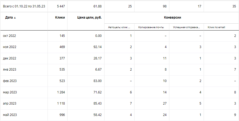Select the Успешная отправка column subheader
Viewport: 239px width, 121px height.
tap(186, 27)
